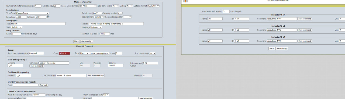
Task: Click the Date format field
Action: pyautogui.click(x=97, y=13)
